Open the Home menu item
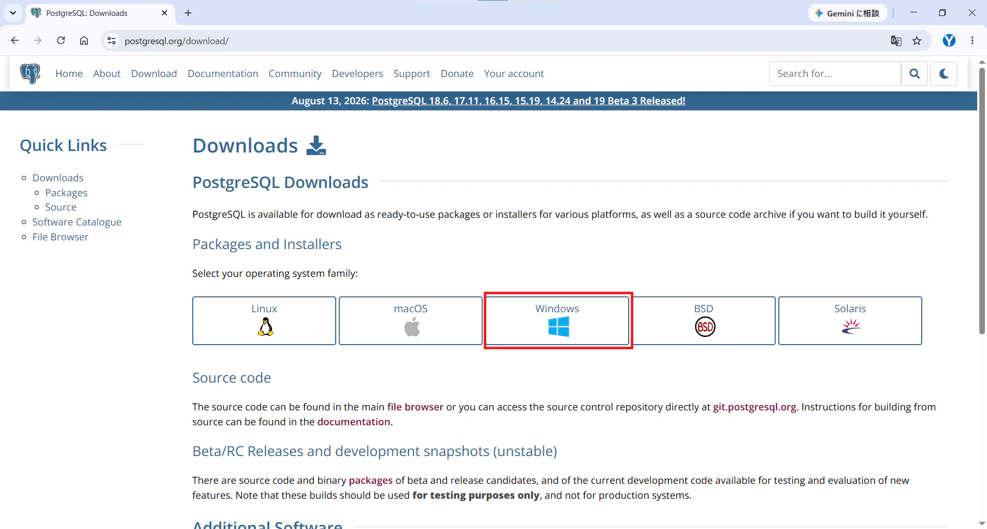 pyautogui.click(x=69, y=73)
